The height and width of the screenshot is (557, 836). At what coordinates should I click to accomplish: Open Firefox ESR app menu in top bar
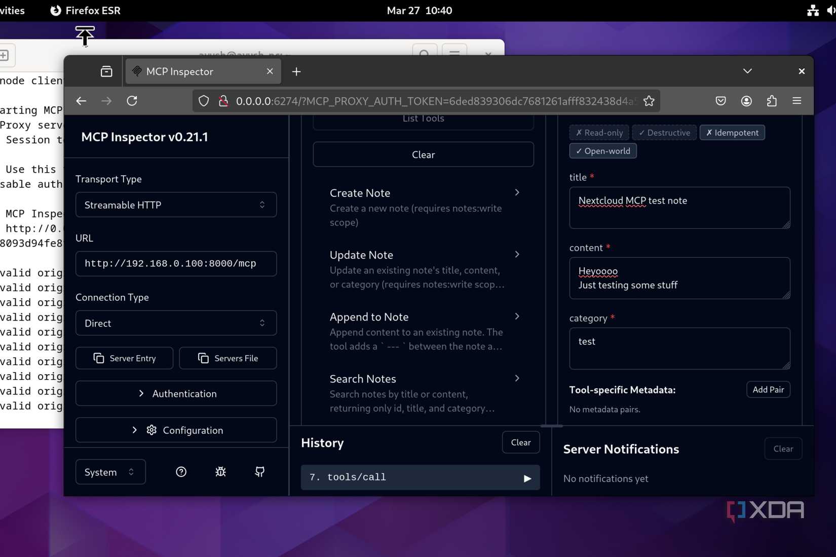pyautogui.click(x=85, y=10)
